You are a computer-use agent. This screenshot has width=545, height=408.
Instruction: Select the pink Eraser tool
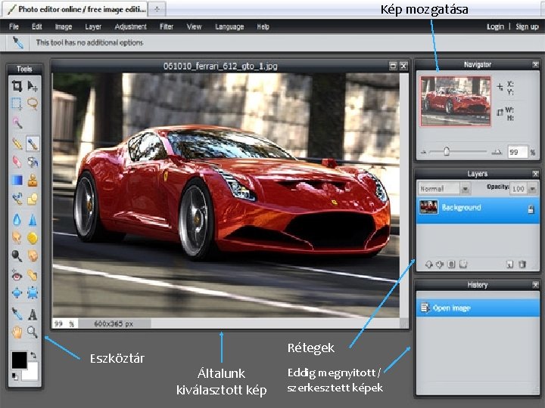[x=17, y=162]
